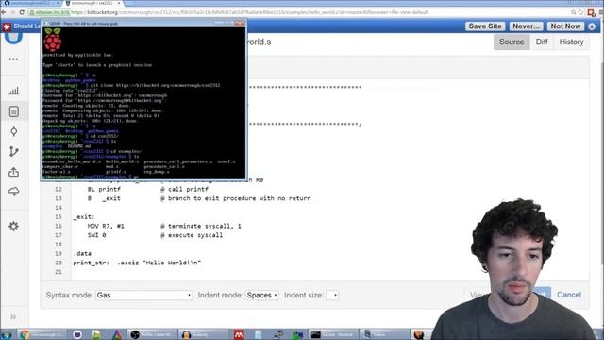
Task: Open the bar chart overview icon in sidebar
Action: click(13, 91)
